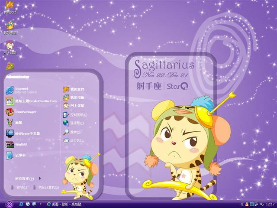Viewport: 277px width, 208px height.
Task: Expand the 连接到 submenu
Action: pos(80,123)
